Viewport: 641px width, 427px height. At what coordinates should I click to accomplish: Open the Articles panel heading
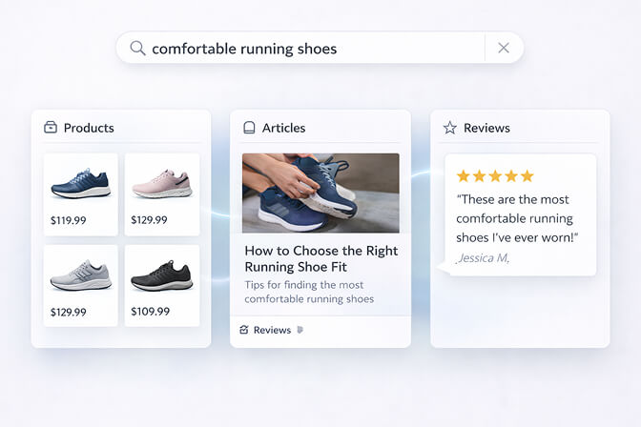283,128
